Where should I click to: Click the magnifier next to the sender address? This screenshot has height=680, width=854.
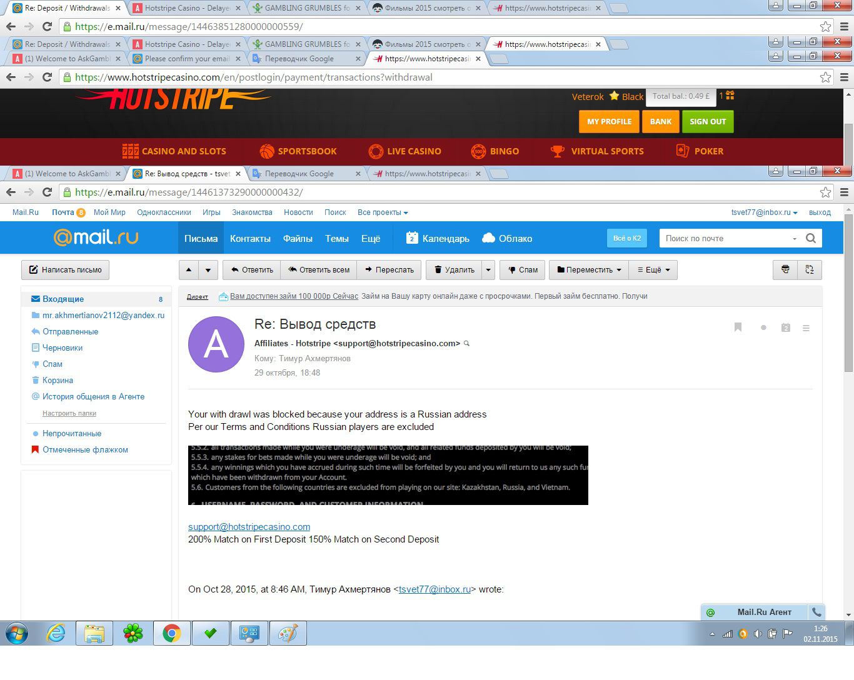pyautogui.click(x=466, y=344)
